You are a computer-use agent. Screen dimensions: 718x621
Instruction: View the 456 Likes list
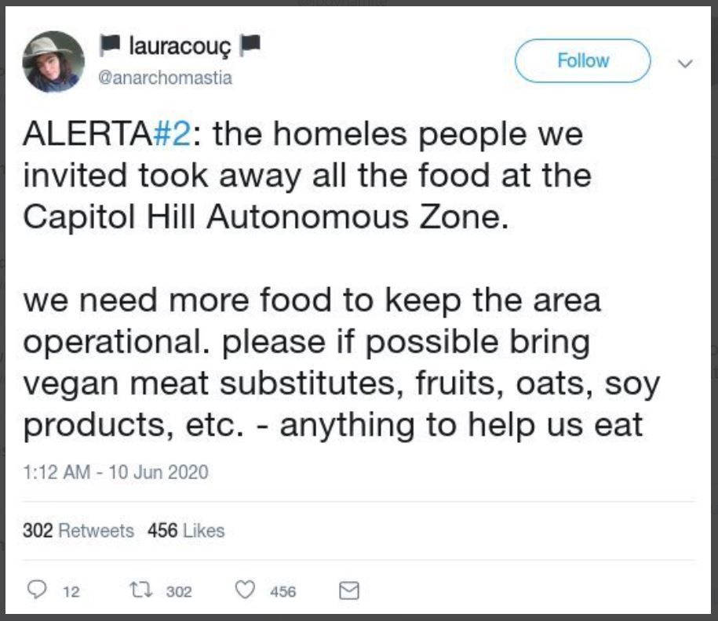[x=186, y=531]
